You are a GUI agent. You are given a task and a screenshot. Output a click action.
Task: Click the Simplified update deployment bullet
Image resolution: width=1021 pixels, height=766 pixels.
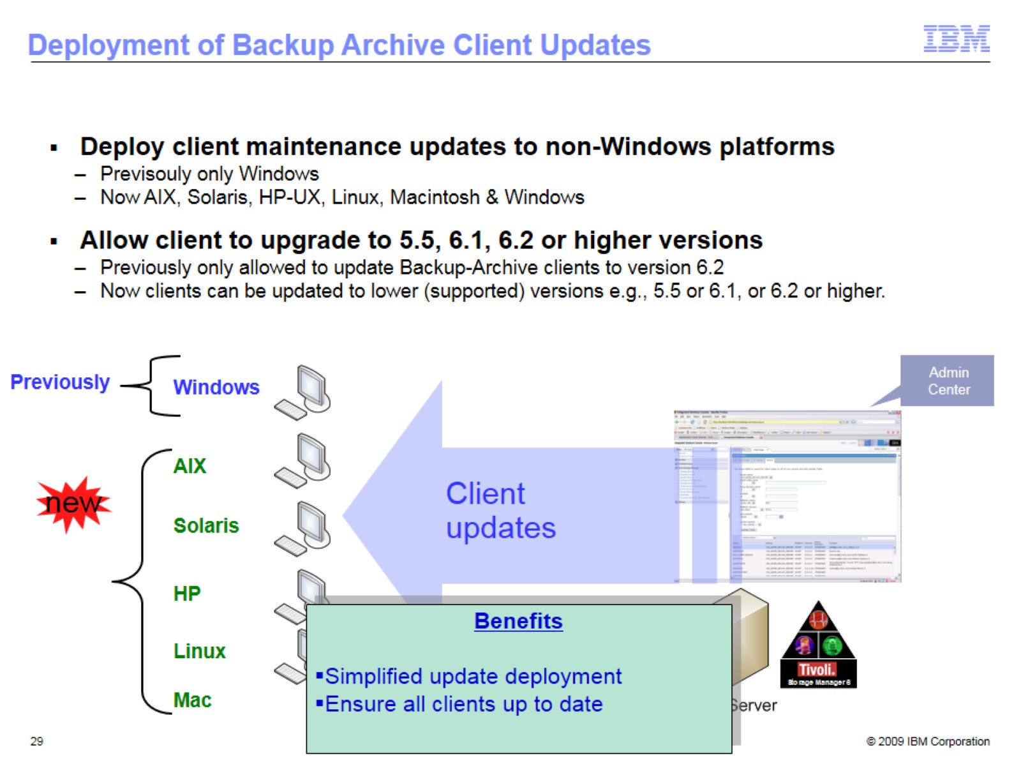point(469,676)
